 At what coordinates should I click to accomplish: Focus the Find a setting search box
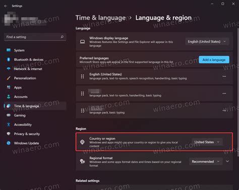(x=35, y=37)
